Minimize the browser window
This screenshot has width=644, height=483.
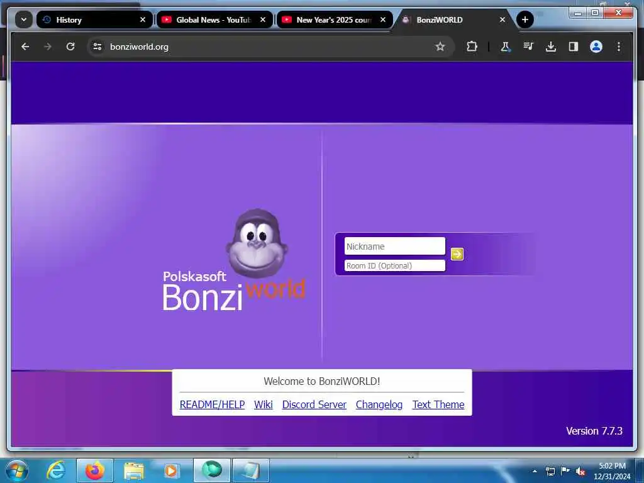point(579,13)
